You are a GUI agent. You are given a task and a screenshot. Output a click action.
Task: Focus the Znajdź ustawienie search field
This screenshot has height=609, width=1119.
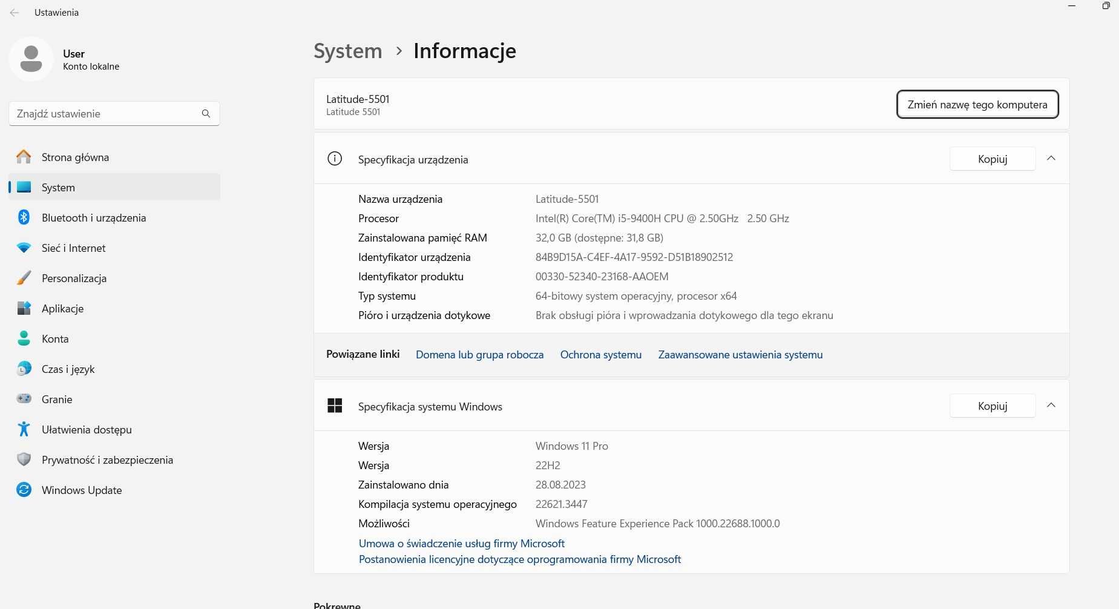pyautogui.click(x=114, y=113)
